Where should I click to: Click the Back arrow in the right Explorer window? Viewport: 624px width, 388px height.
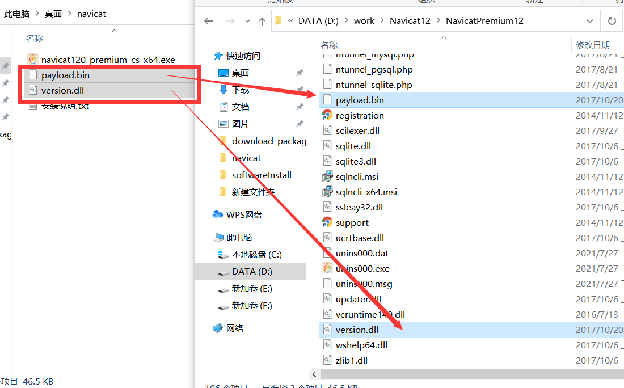(209, 21)
